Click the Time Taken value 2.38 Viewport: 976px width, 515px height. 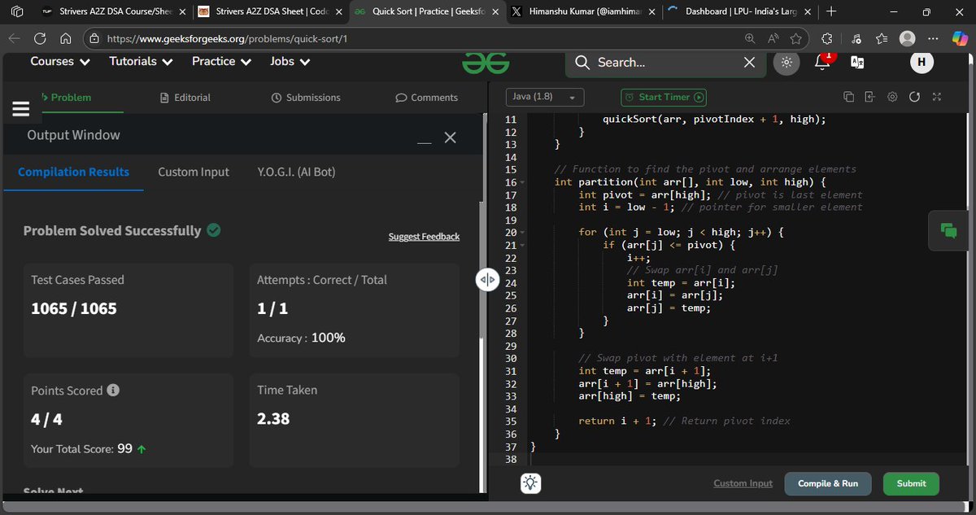click(273, 419)
